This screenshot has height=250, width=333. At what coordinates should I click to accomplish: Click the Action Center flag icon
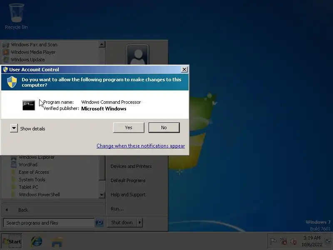click(x=273, y=241)
